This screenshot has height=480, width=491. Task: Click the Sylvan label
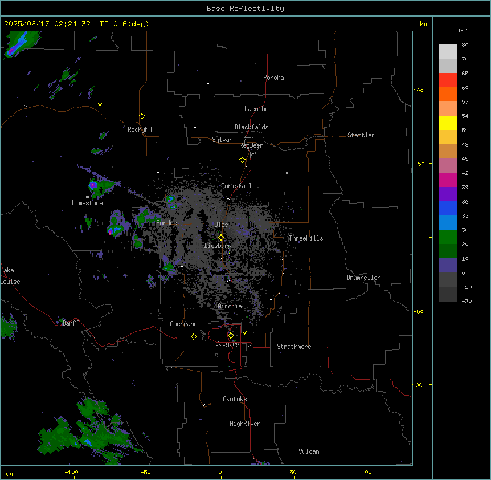(222, 140)
